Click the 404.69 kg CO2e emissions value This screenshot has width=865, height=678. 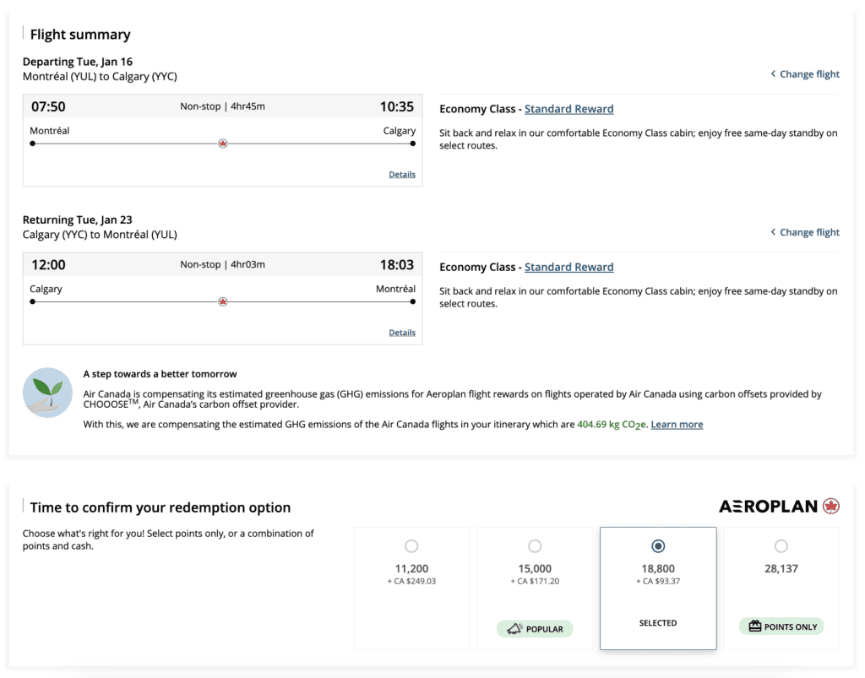click(x=612, y=425)
